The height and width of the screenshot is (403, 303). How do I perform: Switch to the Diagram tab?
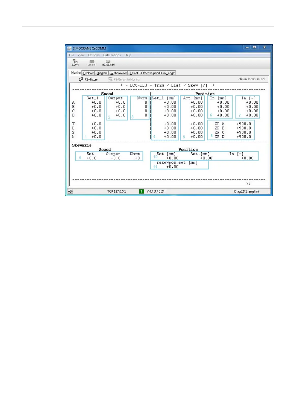tap(102, 73)
